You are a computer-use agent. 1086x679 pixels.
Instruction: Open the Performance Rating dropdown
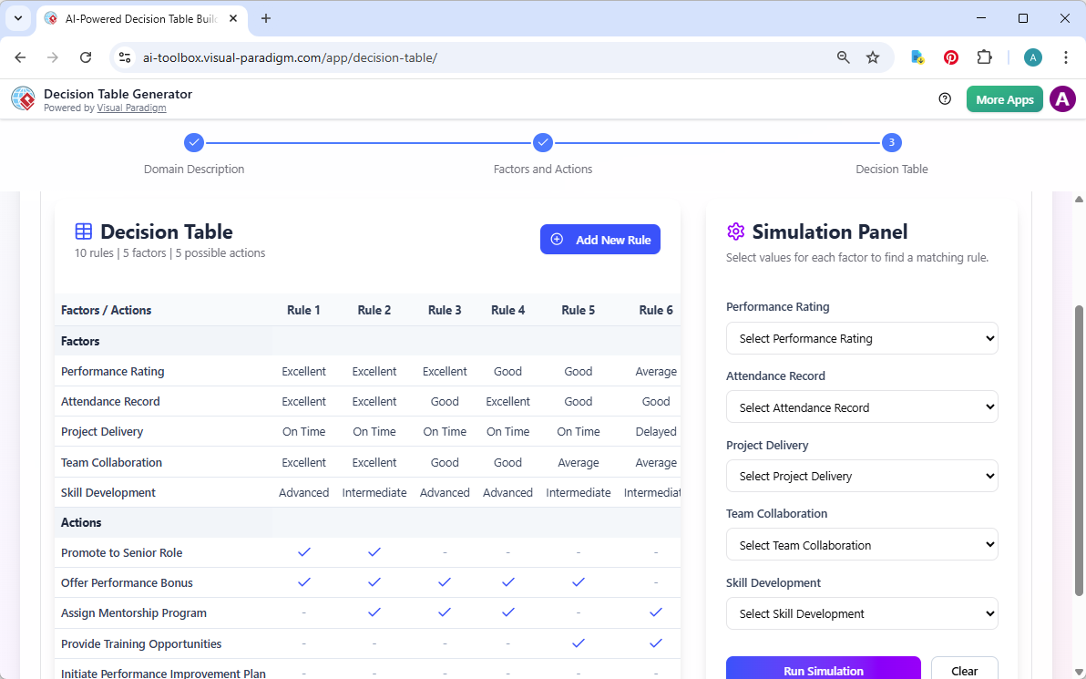coord(861,338)
